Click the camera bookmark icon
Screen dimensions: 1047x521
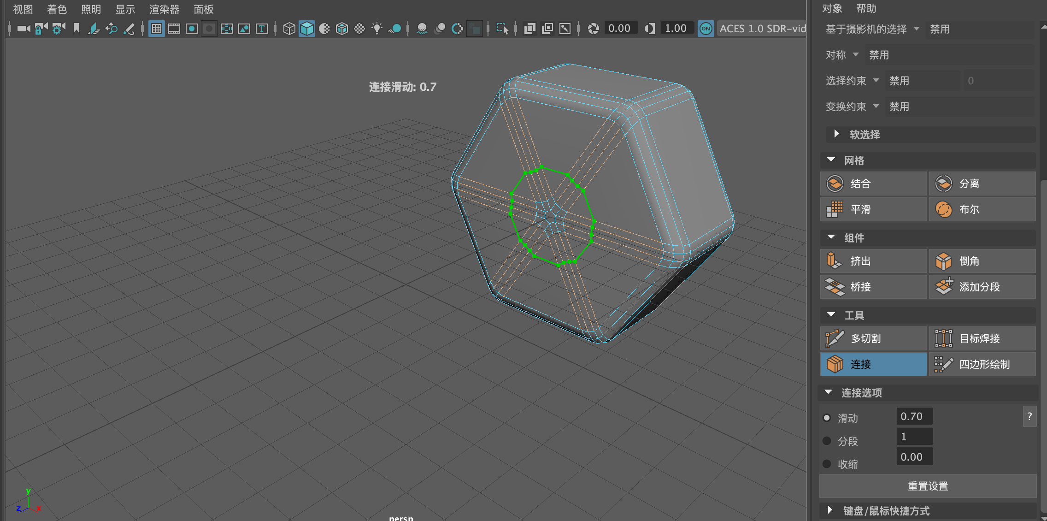click(76, 29)
